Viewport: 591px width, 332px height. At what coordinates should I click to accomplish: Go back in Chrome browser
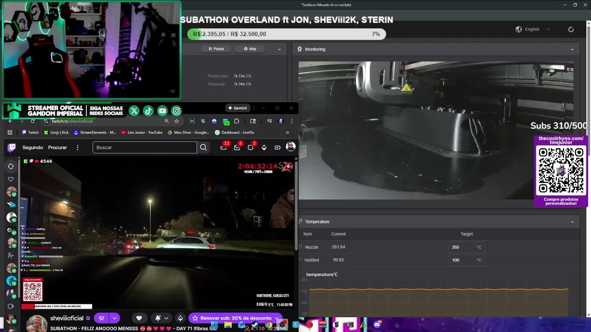[10, 121]
